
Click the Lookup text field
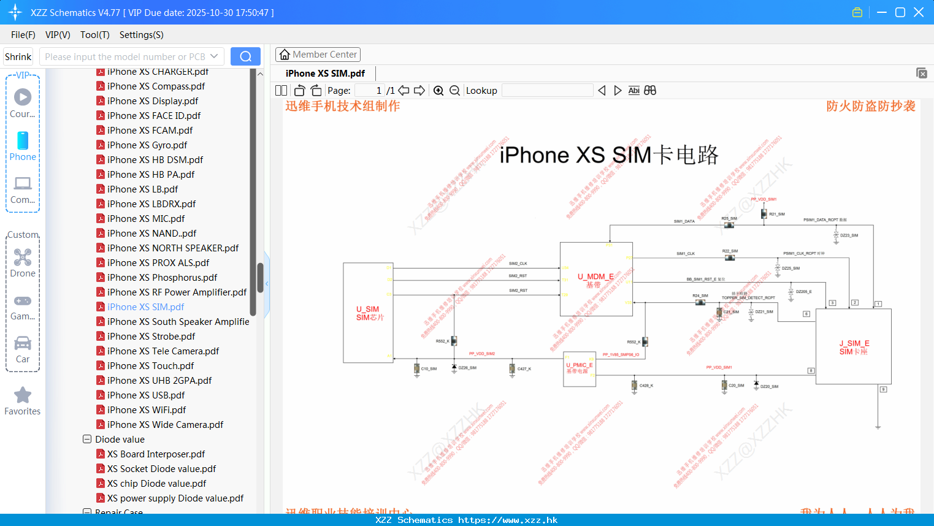(548, 90)
